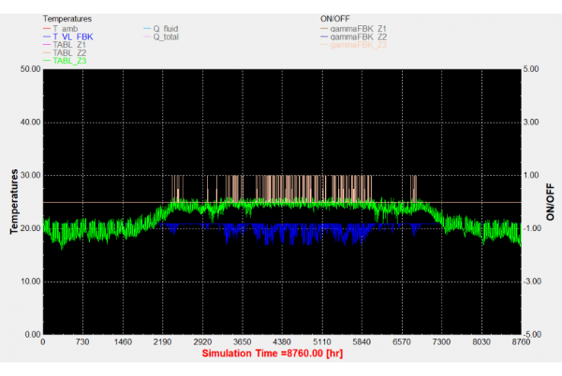Click the 5.00 value on right axis
The height and width of the screenshot is (376, 562).
[531, 69]
